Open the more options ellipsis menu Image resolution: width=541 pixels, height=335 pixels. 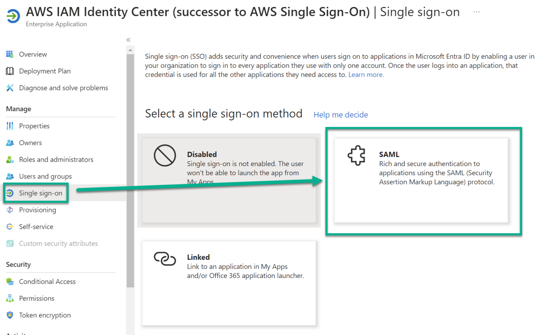(477, 11)
